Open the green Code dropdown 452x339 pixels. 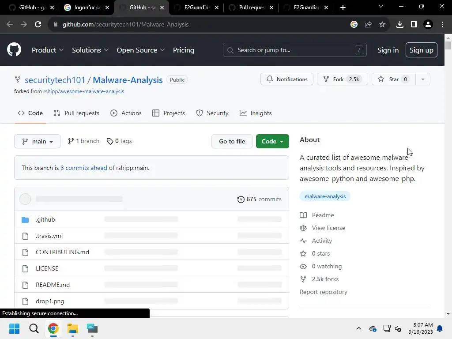coord(272,141)
